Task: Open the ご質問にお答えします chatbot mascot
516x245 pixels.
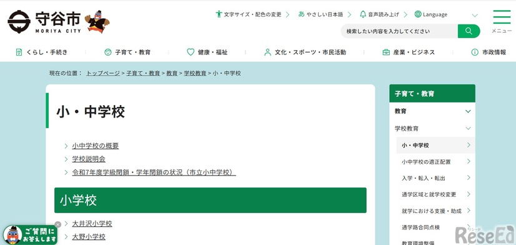Action: pyautogui.click(x=12, y=235)
